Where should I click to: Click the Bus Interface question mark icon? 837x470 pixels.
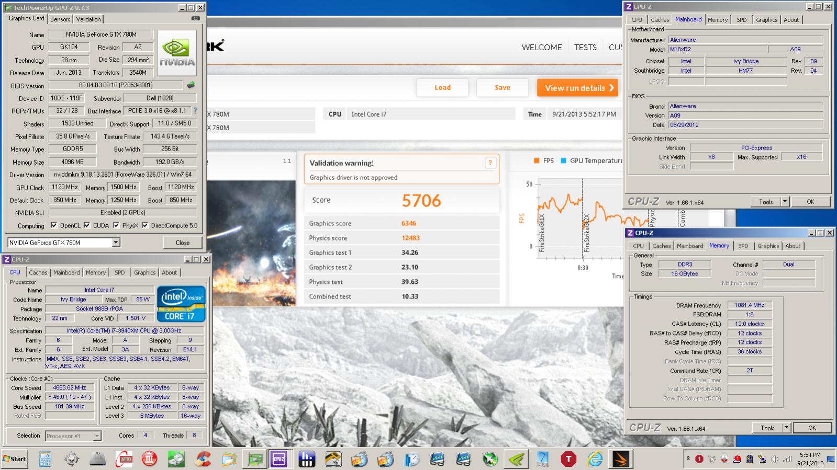coord(195,111)
